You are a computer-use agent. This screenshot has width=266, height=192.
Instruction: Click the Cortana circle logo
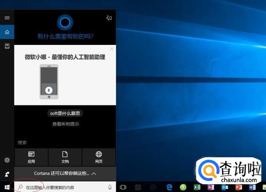[65, 22]
